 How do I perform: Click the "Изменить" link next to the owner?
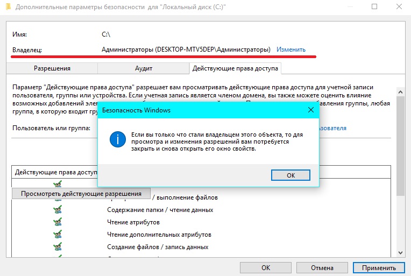pyautogui.click(x=291, y=49)
